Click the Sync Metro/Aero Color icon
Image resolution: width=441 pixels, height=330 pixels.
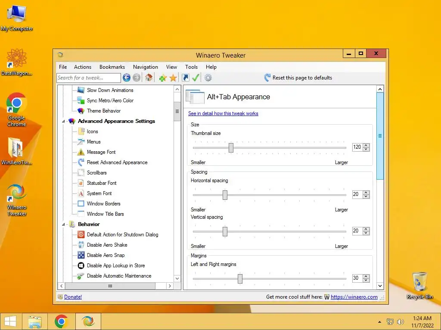(81, 101)
